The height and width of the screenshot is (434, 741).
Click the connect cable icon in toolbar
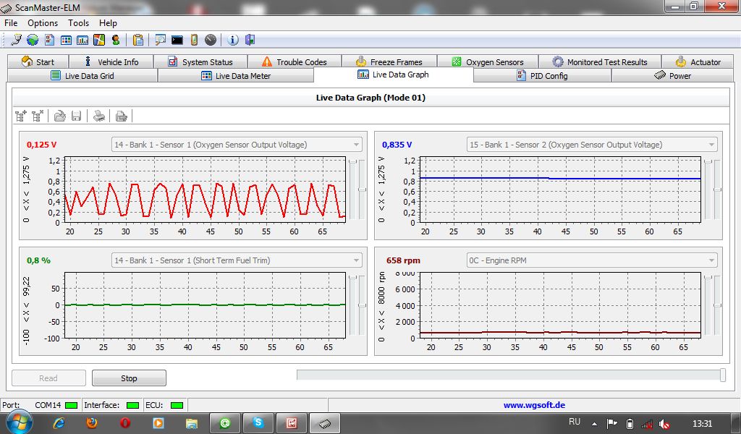[x=15, y=40]
